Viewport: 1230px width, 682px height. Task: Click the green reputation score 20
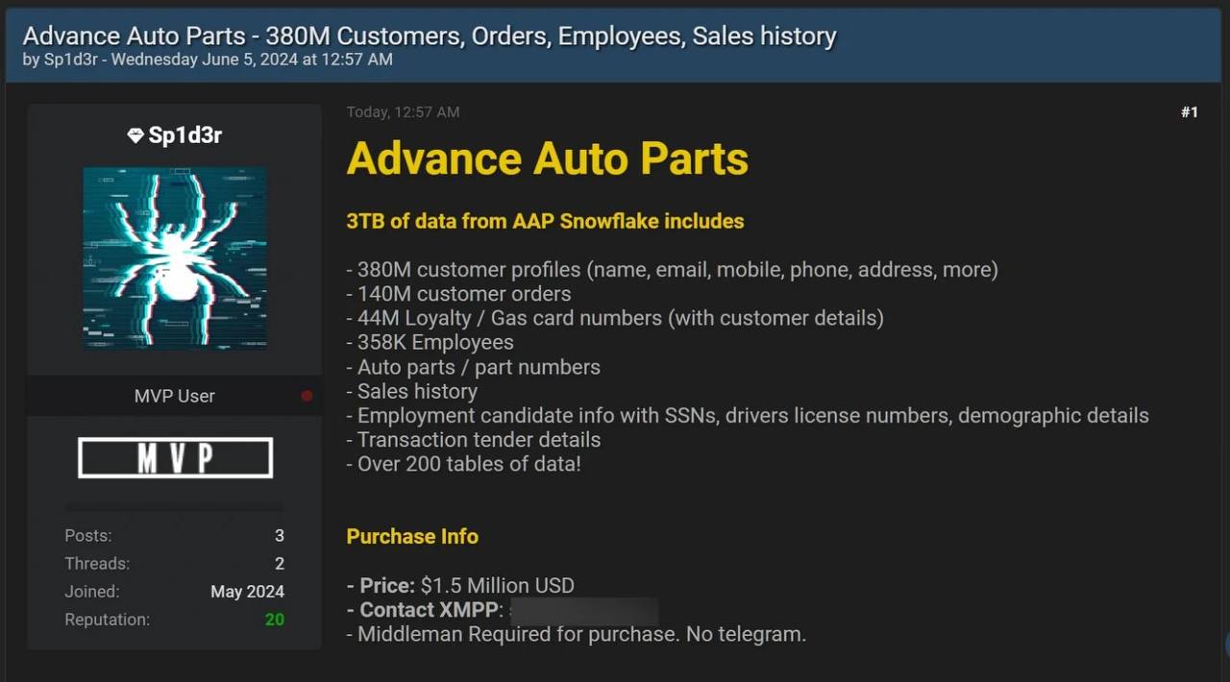tap(275, 620)
